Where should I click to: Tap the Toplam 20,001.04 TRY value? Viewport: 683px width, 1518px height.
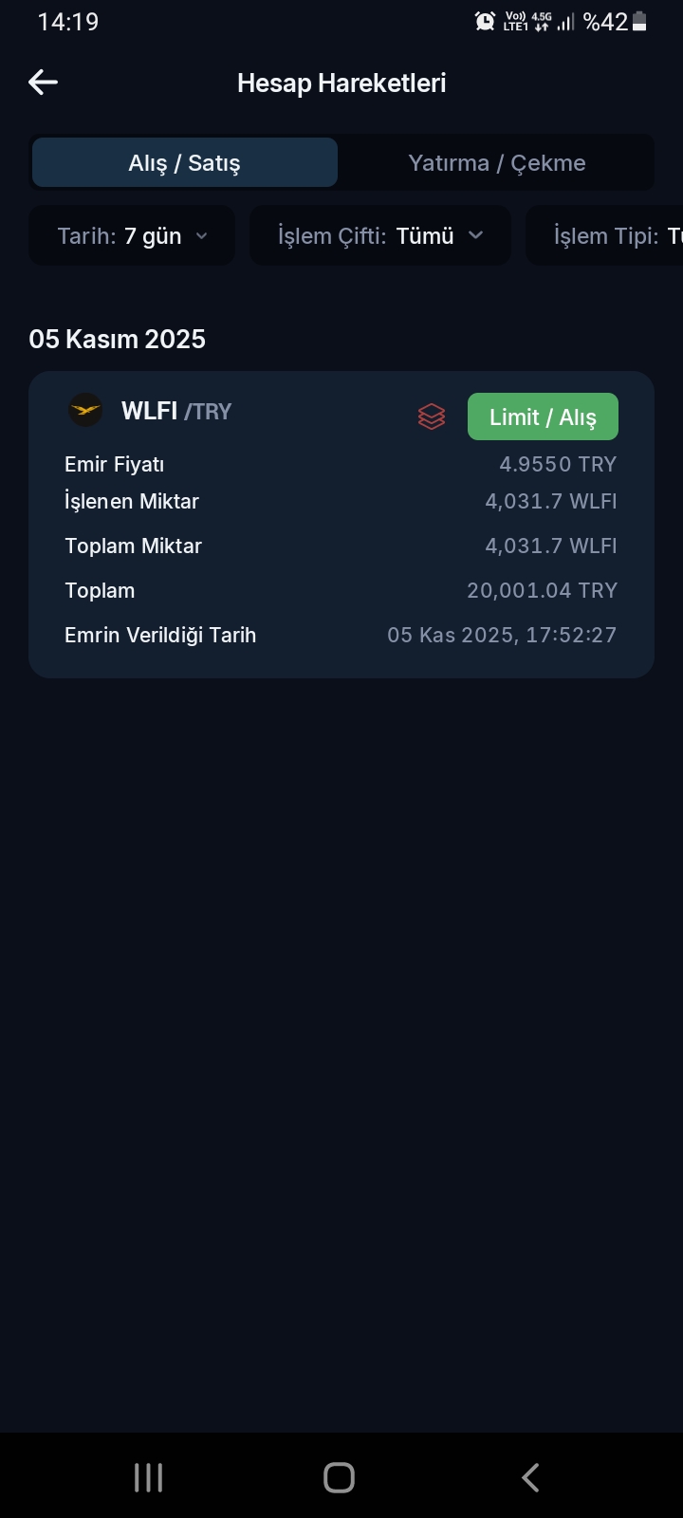[x=542, y=590]
